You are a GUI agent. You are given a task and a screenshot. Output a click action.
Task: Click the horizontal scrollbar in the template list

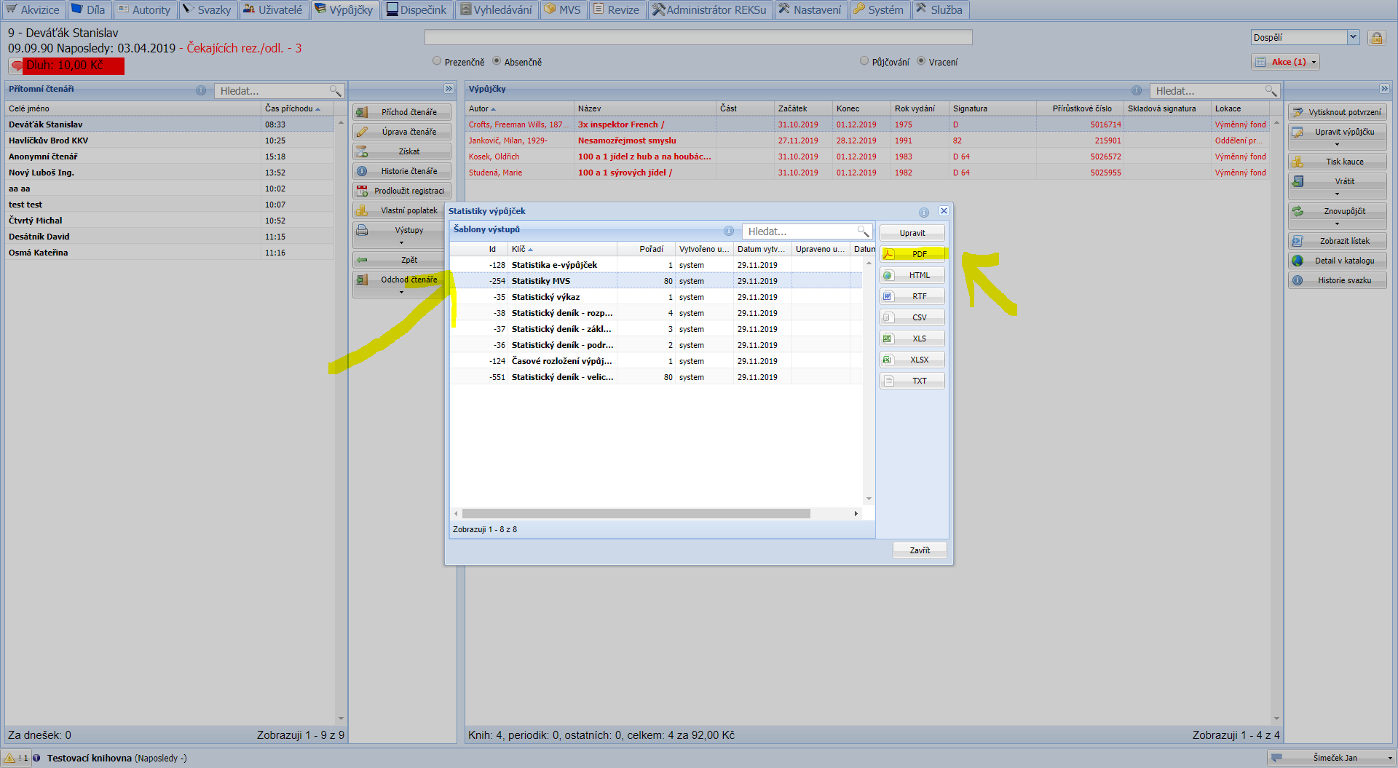[636, 514]
